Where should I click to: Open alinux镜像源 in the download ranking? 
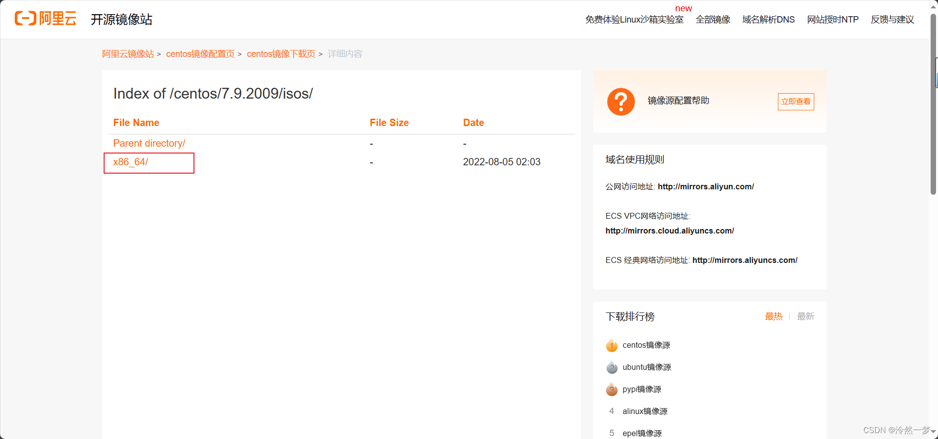point(645,411)
